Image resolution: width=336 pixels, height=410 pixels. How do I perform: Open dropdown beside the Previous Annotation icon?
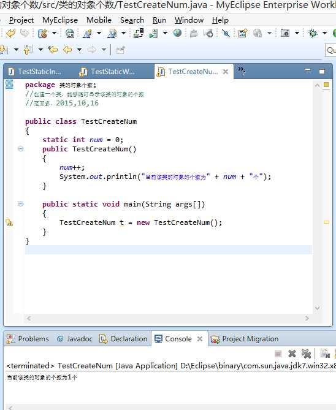click(40, 50)
